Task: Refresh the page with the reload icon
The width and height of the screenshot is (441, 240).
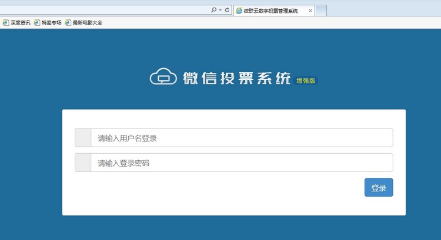Action: pos(227,10)
